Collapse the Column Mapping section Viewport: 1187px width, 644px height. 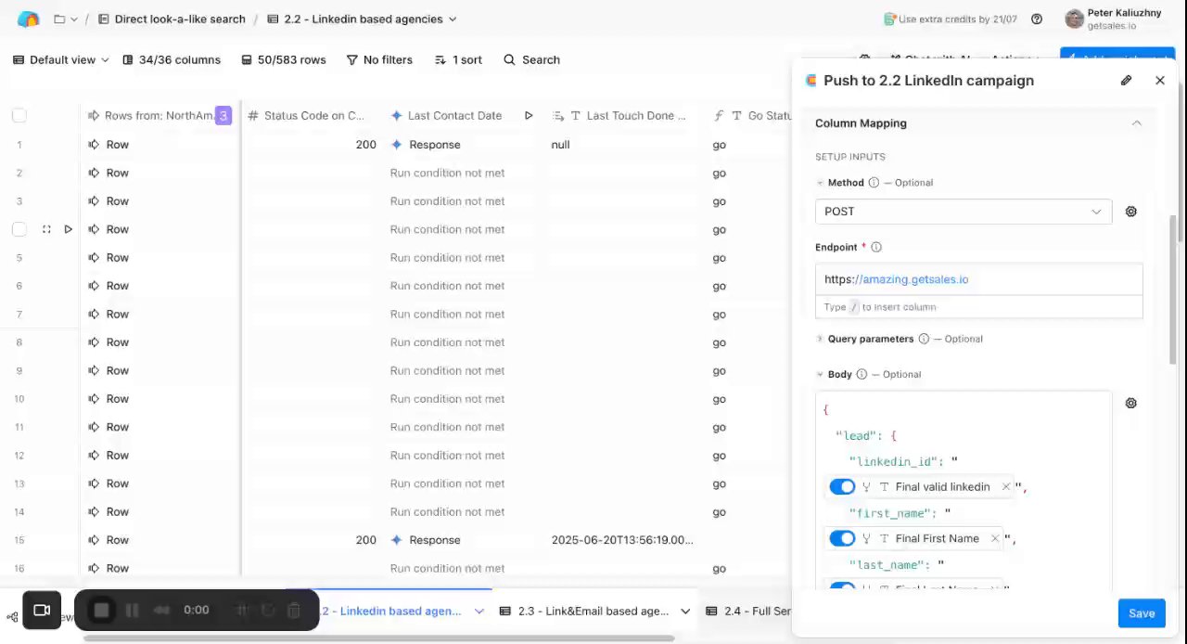click(x=1136, y=123)
